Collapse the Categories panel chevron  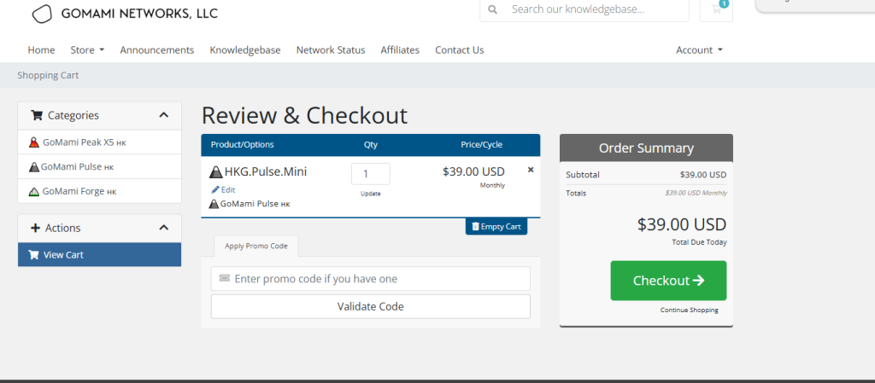(x=163, y=115)
